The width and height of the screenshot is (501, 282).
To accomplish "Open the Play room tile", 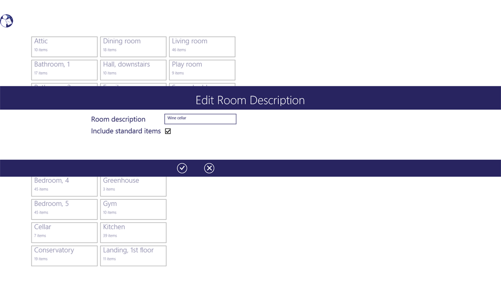I will pos(202,70).
